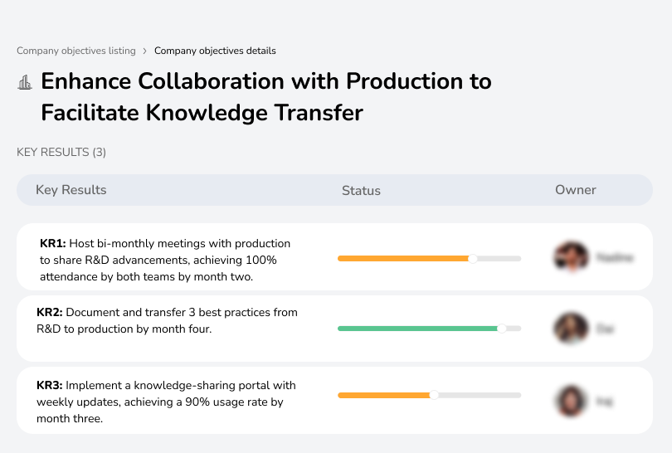This screenshot has width=672, height=453.
Task: Click the KEY RESULTS (3) label
Action: point(61,152)
